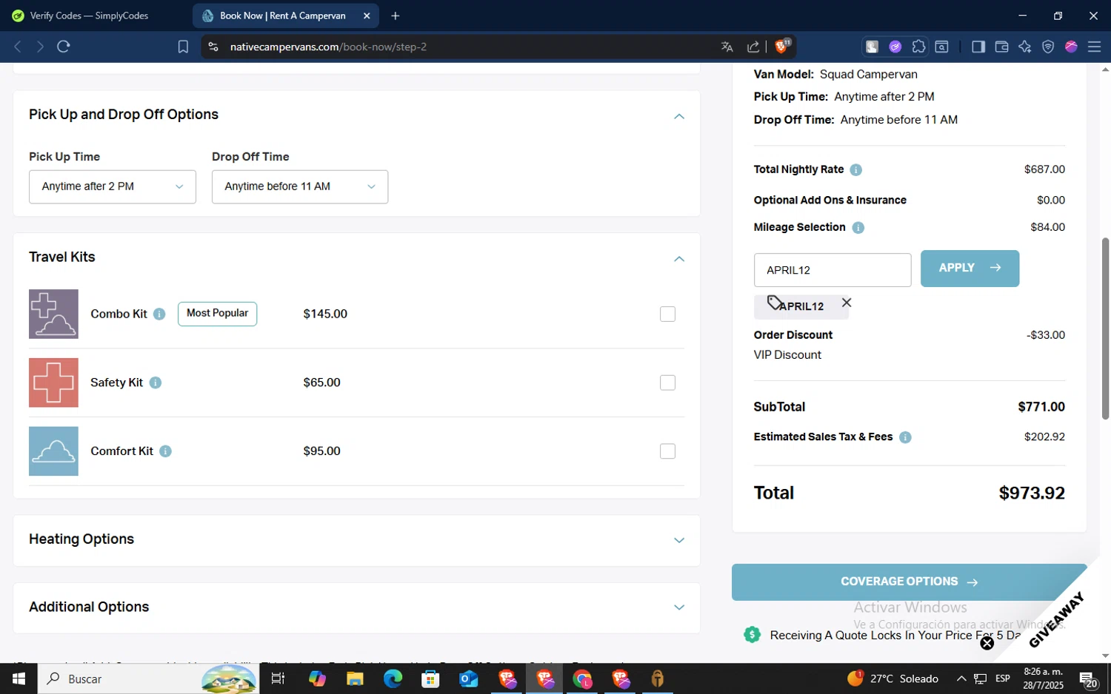
Task: Open File Explorer from the taskbar
Action: pos(355,678)
